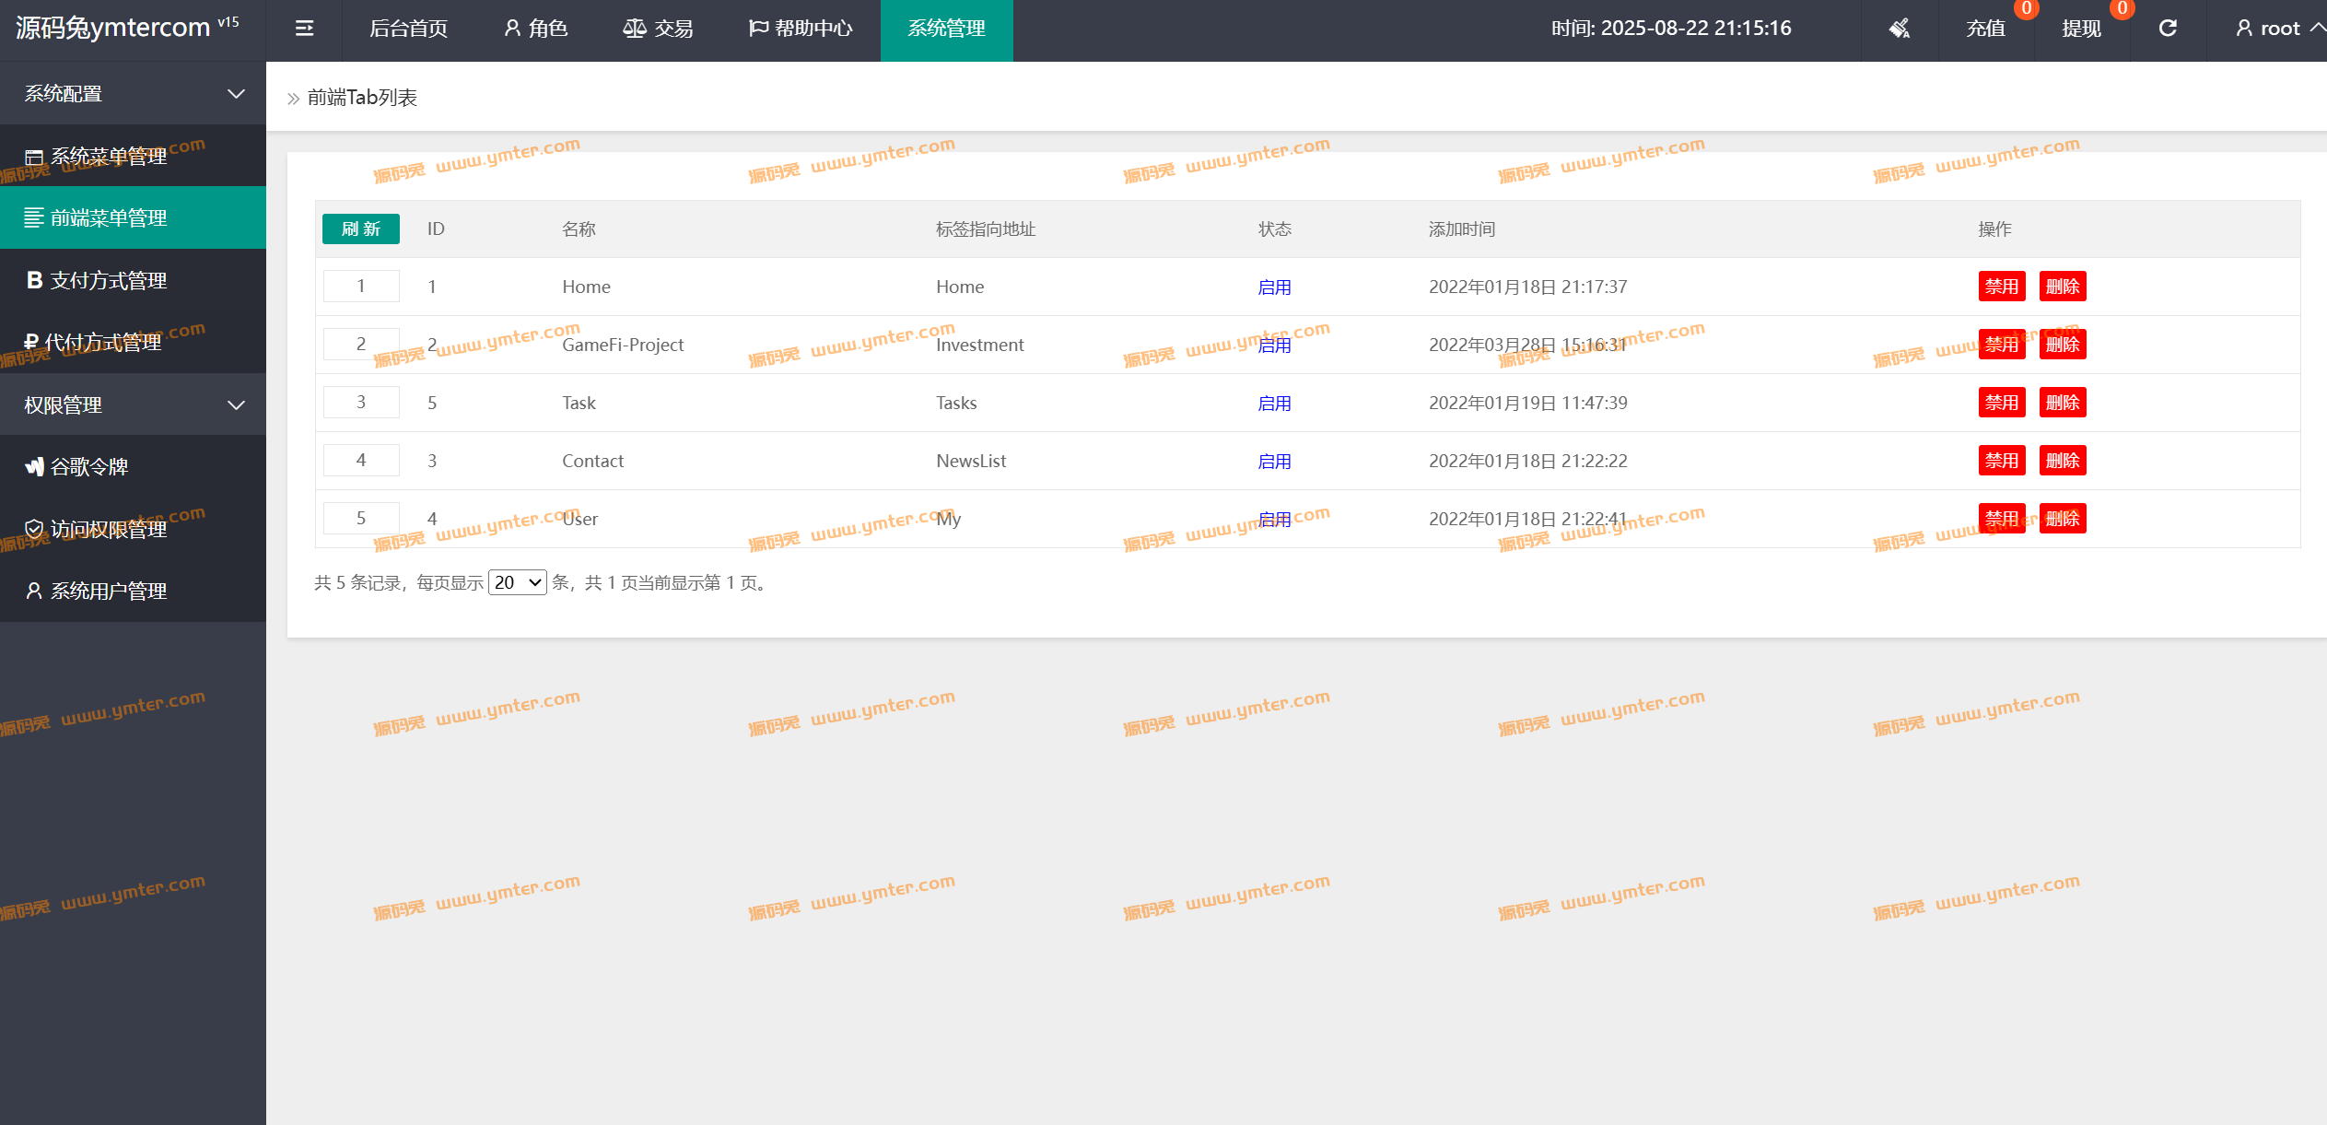Click the clear cache broom icon

[1899, 29]
